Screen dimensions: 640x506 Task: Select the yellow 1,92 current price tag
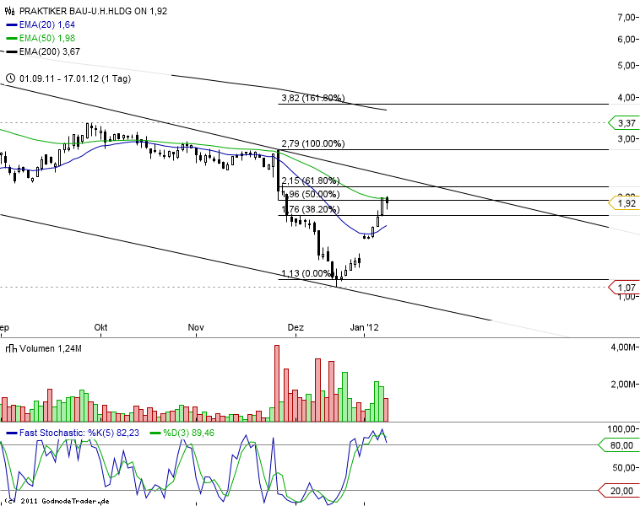point(623,203)
